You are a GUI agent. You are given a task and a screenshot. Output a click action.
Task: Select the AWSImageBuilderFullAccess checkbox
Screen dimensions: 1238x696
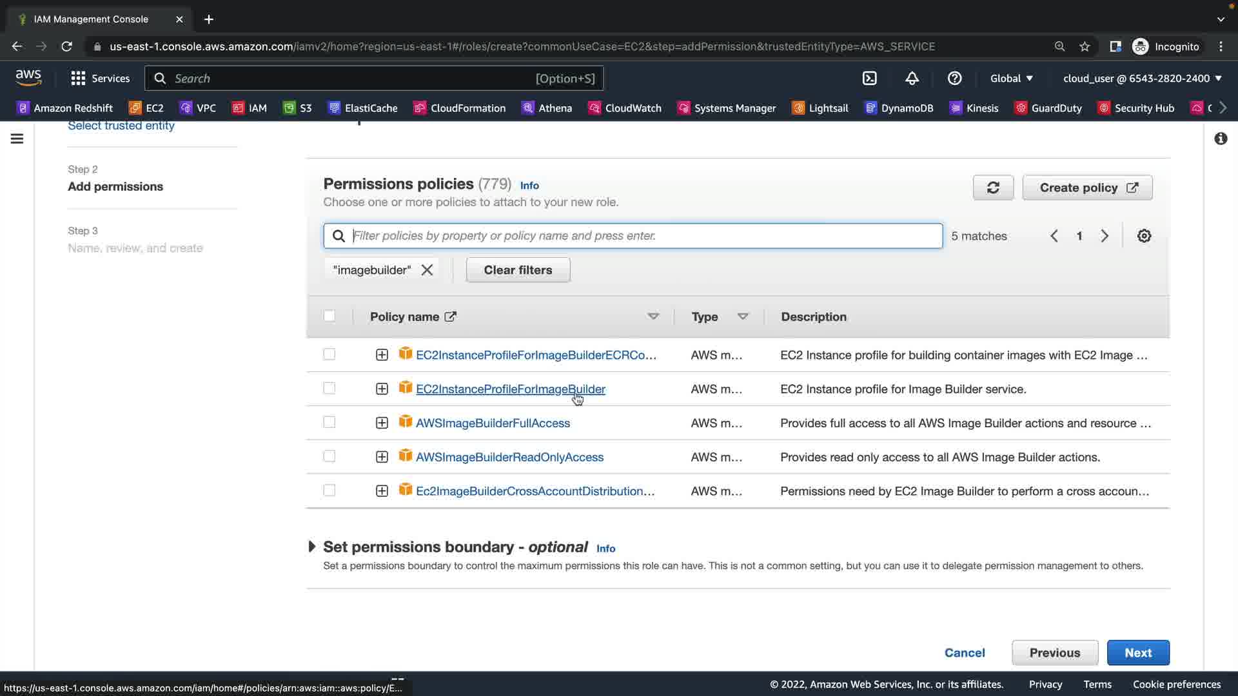coord(329,422)
